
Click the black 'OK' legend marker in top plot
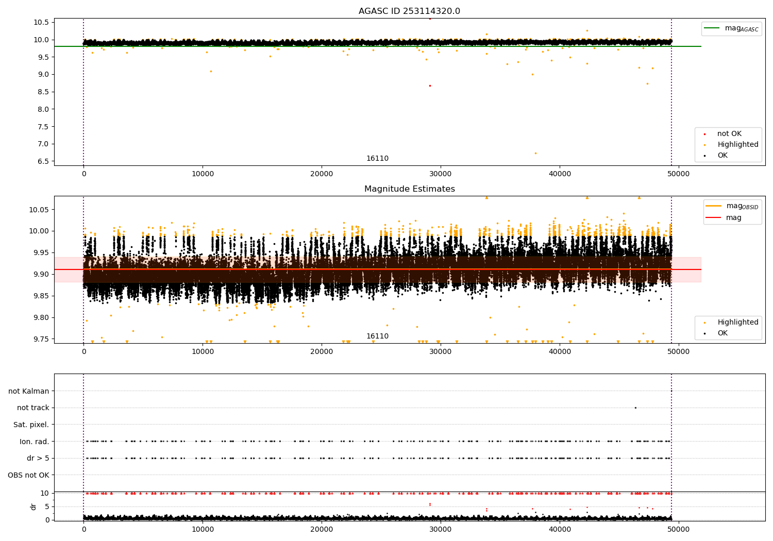click(x=704, y=156)
